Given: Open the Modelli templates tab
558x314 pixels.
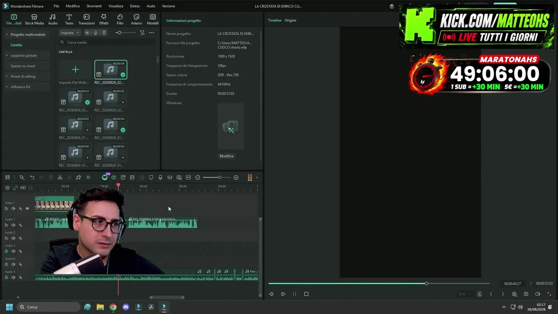Looking at the screenshot, I should pos(153,20).
